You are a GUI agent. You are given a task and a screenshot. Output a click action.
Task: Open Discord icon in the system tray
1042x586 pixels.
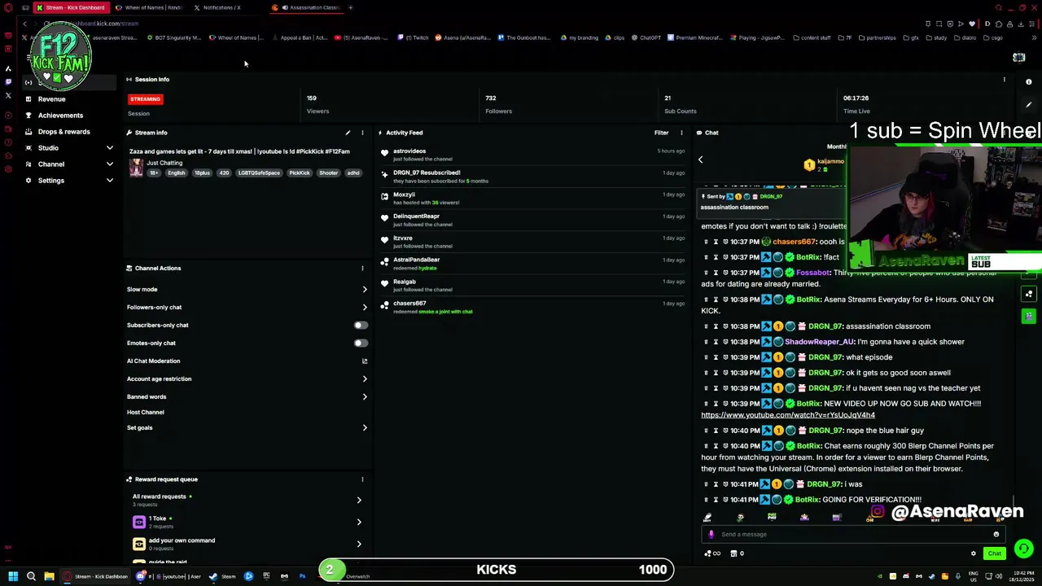(906, 576)
